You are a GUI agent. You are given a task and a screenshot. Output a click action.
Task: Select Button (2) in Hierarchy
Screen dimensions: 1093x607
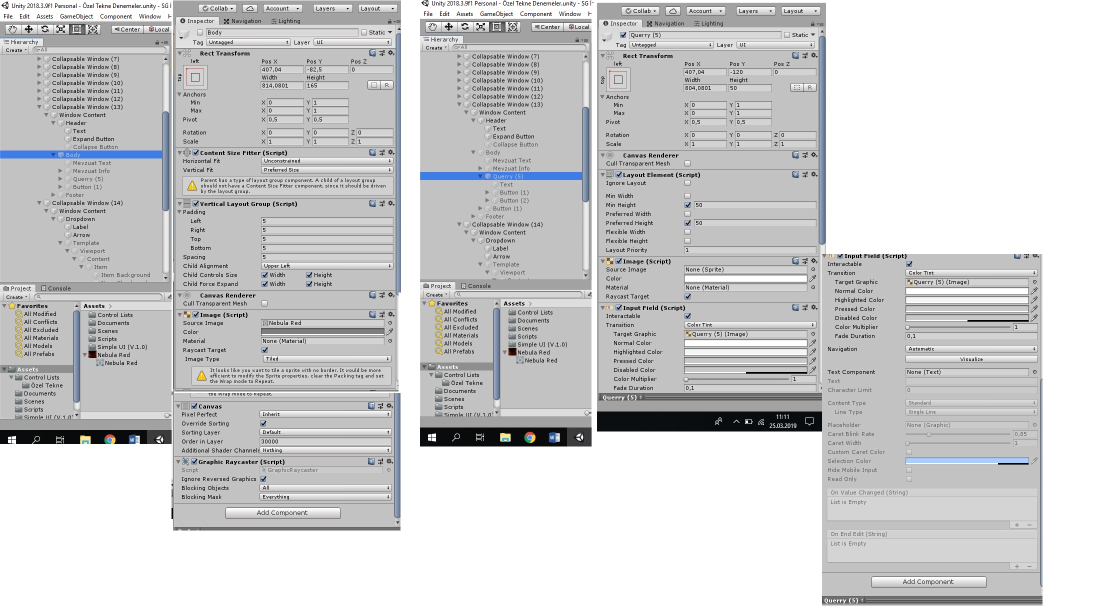point(514,200)
